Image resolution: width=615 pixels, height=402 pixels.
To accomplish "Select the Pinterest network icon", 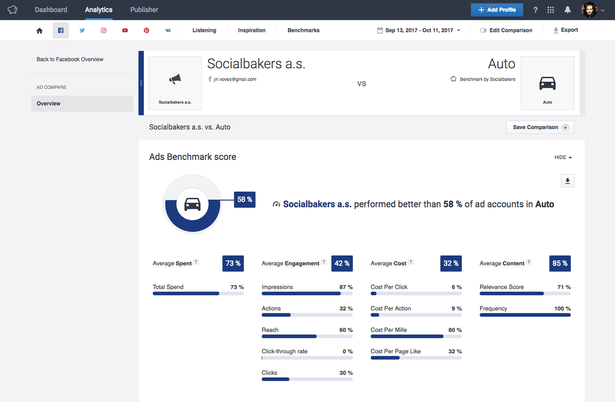I will [147, 31].
